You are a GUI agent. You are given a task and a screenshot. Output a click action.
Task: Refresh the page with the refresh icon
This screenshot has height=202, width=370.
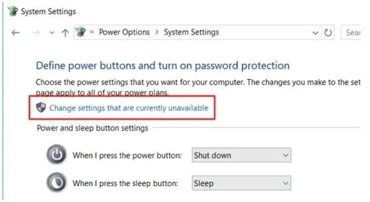(x=328, y=33)
